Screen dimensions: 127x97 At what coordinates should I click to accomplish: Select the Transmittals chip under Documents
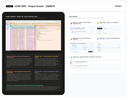point(105,33)
